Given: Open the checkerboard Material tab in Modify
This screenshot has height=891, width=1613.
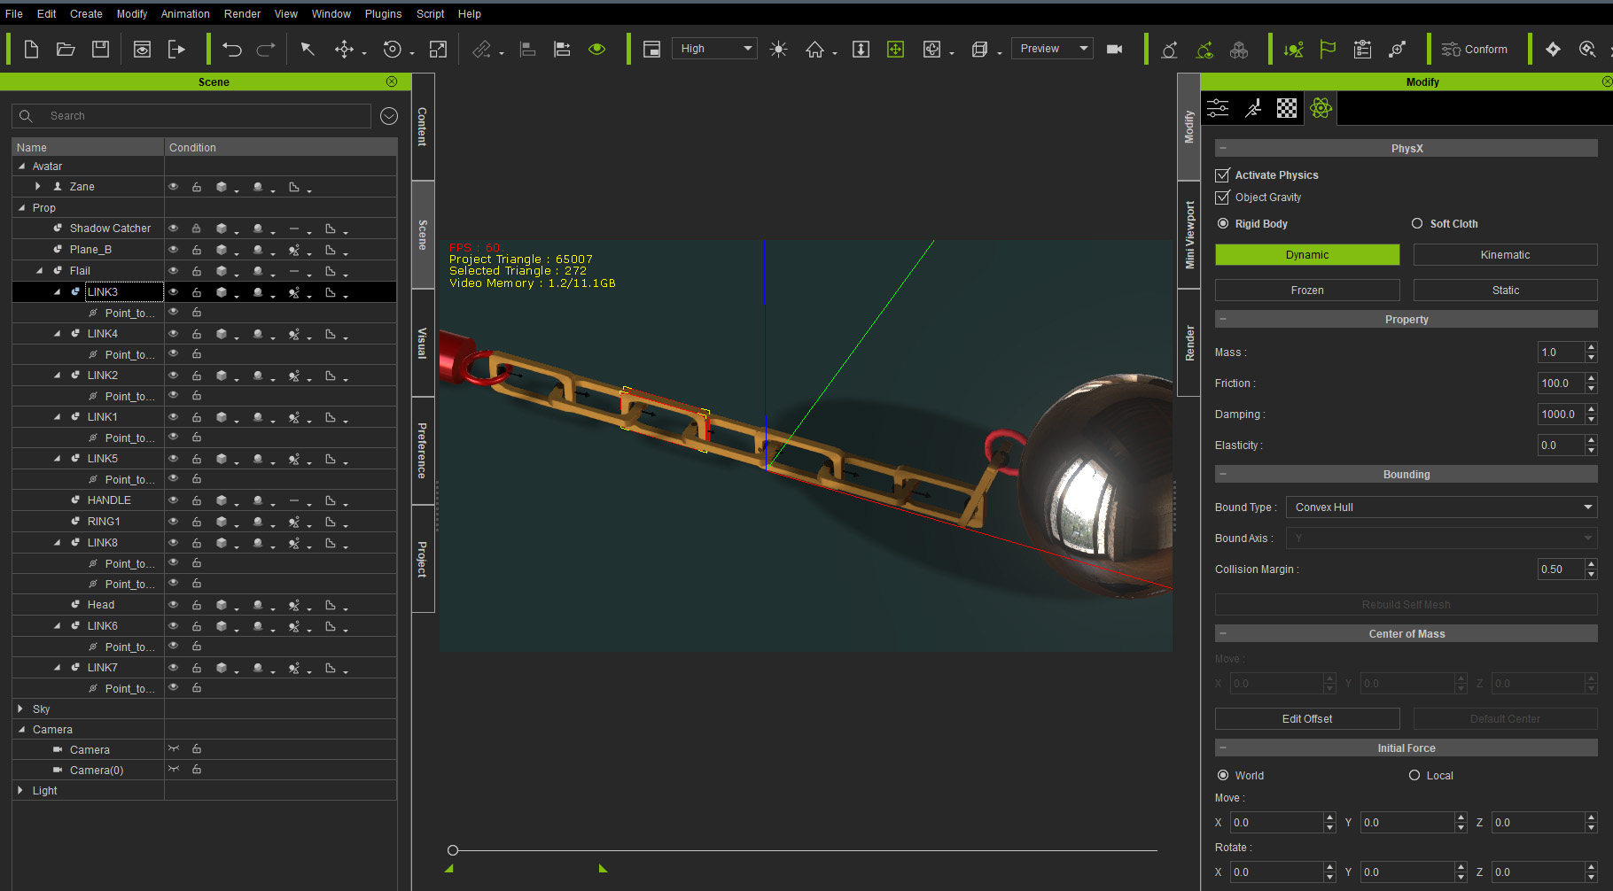Looking at the screenshot, I should pyautogui.click(x=1287, y=108).
